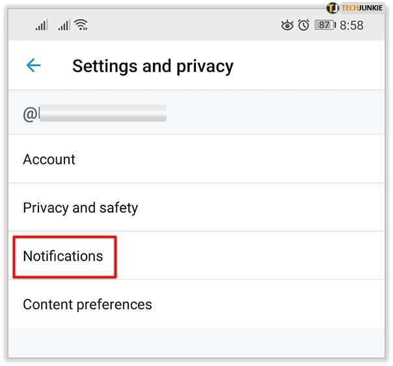
Task: Click the TechJunkie circular logo icon
Action: pos(332,8)
